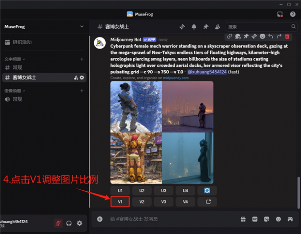The height and width of the screenshot is (234, 301).
Task: Collapse the 语音频道 category
Action: tap(15, 91)
